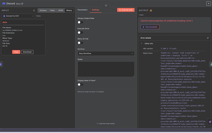Close the Discord node panel
Viewport: 212px width, 133px height.
click(x=209, y=3)
